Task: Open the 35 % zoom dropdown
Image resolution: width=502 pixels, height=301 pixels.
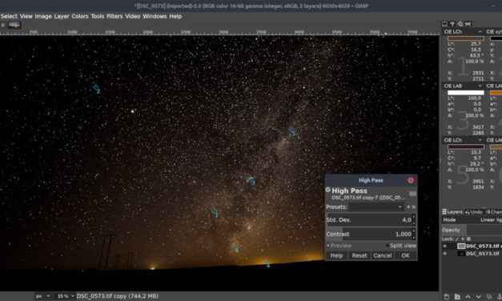Action: pyautogui.click(x=65, y=296)
